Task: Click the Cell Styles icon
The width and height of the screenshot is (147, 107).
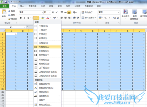Action: click(x=145, y=12)
